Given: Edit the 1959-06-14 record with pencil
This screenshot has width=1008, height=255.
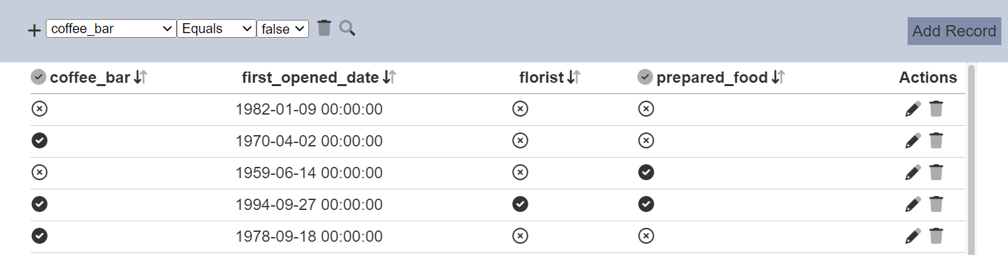Looking at the screenshot, I should 913,172.
